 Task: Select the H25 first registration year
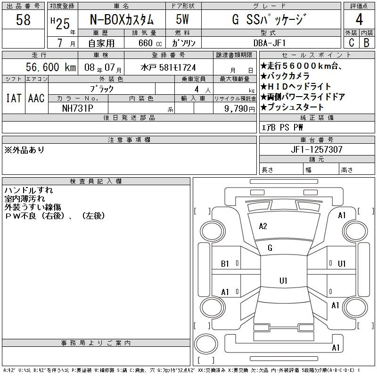pyautogui.click(x=60, y=24)
